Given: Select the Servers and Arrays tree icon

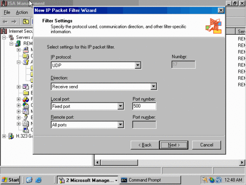Looking at the screenshot, I should pos(11,37).
